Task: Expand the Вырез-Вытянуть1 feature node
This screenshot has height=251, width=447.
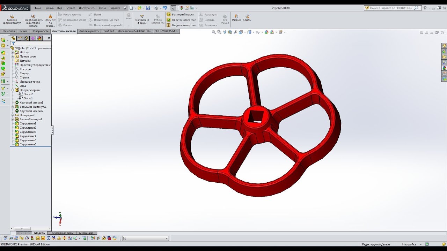Action: [13, 119]
